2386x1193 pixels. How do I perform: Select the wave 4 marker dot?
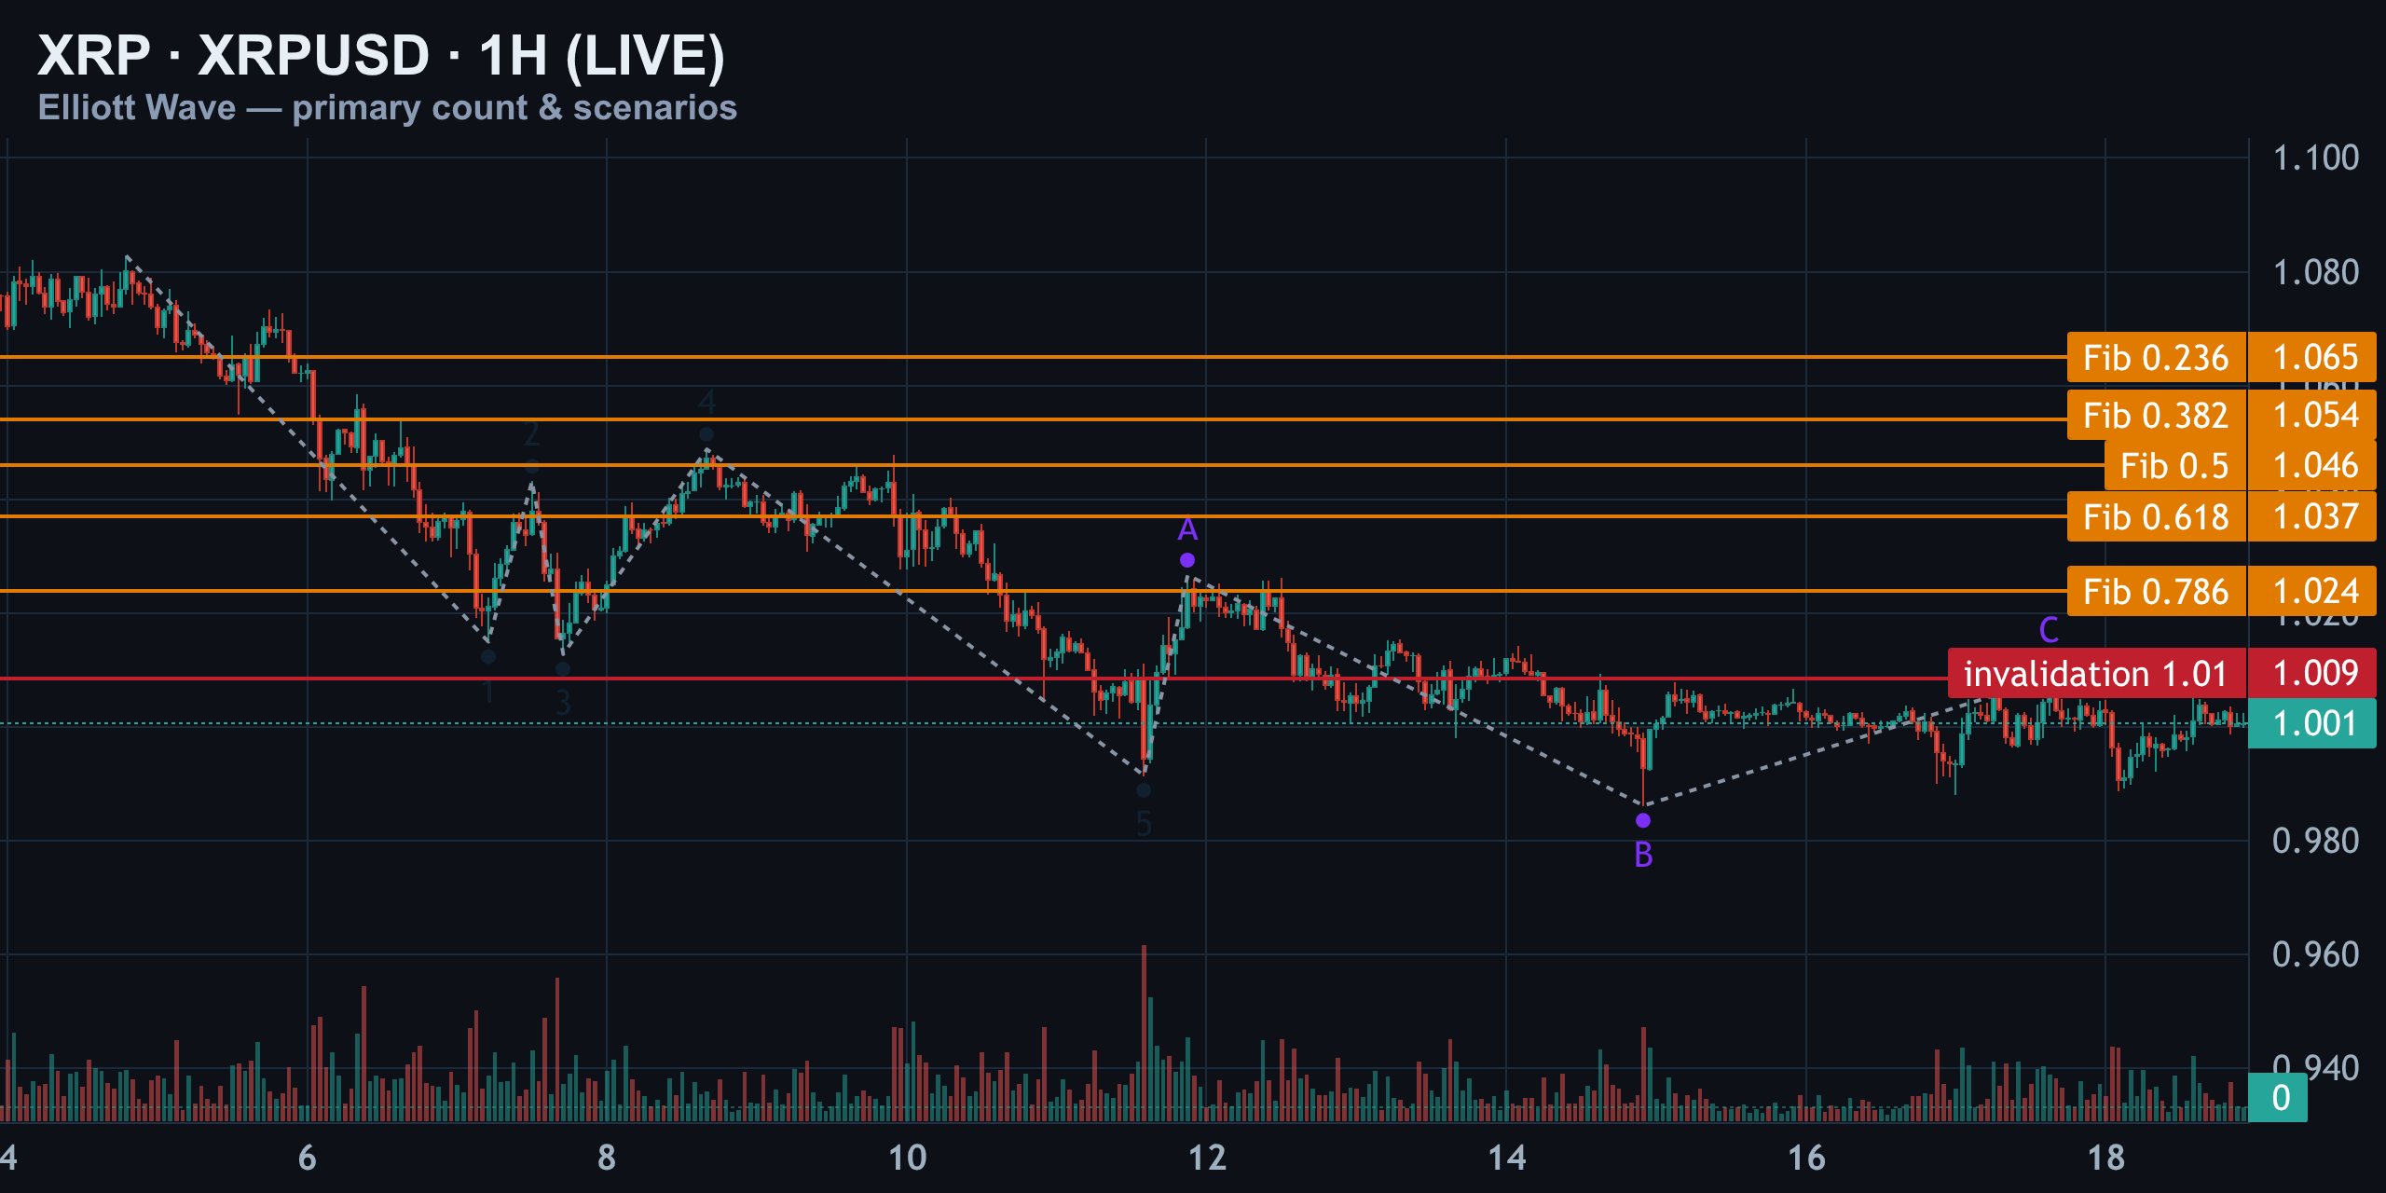tap(706, 434)
